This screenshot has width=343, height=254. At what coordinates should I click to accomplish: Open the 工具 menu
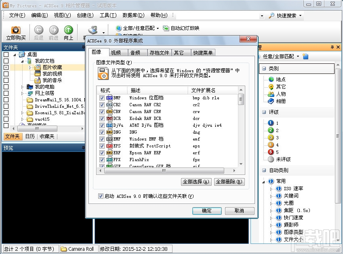107,15
